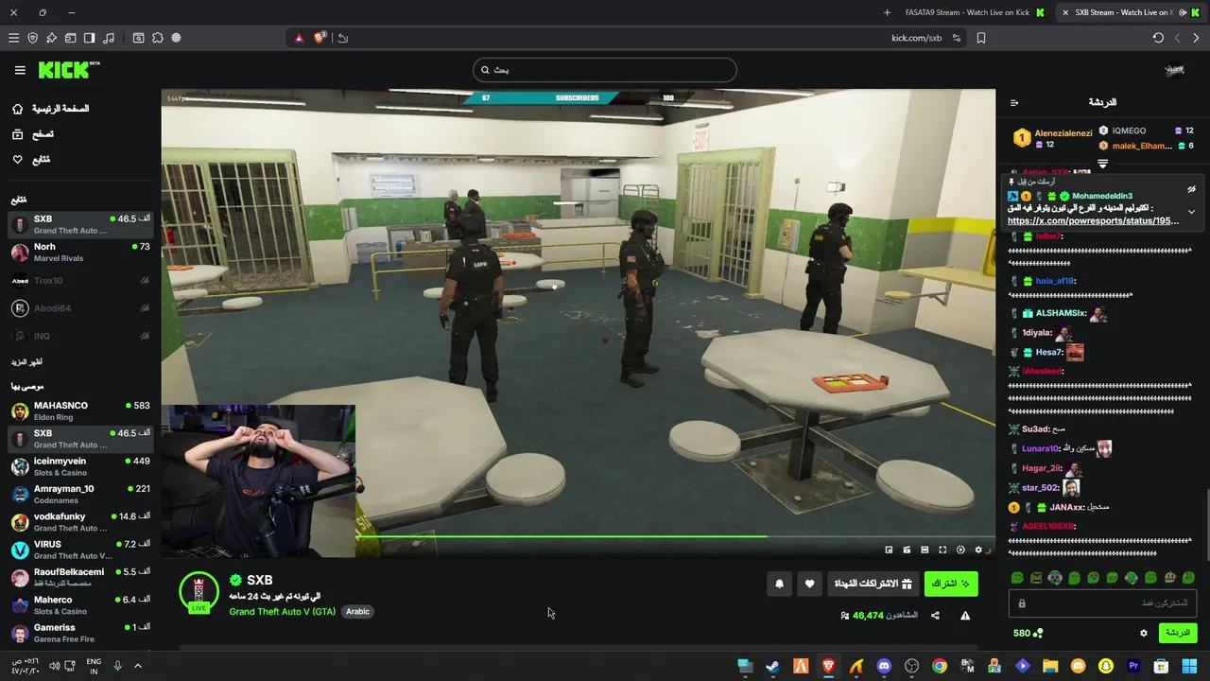
Task: Click the 580 channel points indicator
Action: pos(1028,633)
